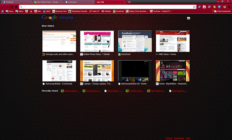Viewport: 232px width, 140px height.
Task: Close the Extensions tab
Action: pos(93,2)
